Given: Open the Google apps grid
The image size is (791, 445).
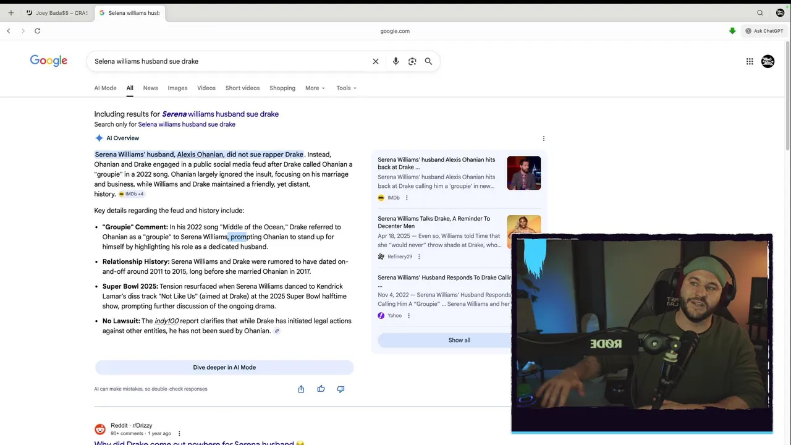Looking at the screenshot, I should point(750,61).
